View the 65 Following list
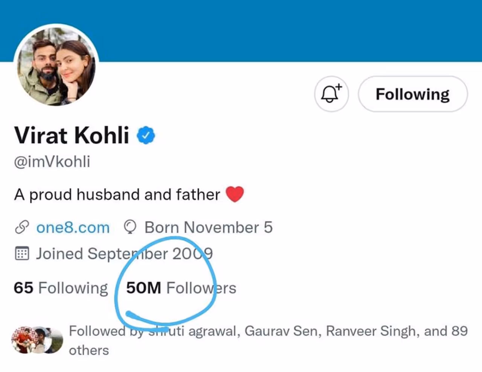This screenshot has width=482, height=372. click(61, 288)
